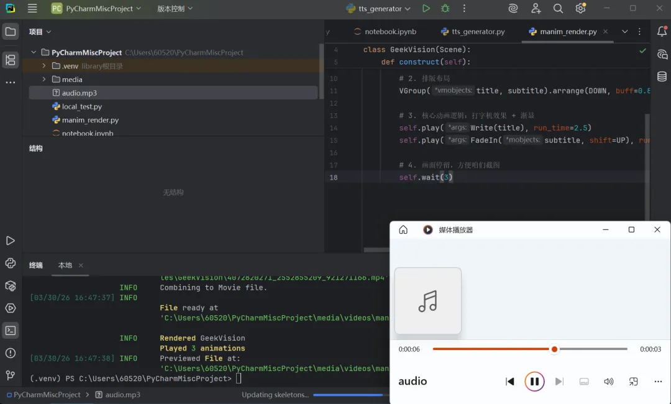Viewport: 671px width, 404px height.
Task: Start debugging with the bug icon
Action: coord(445,8)
